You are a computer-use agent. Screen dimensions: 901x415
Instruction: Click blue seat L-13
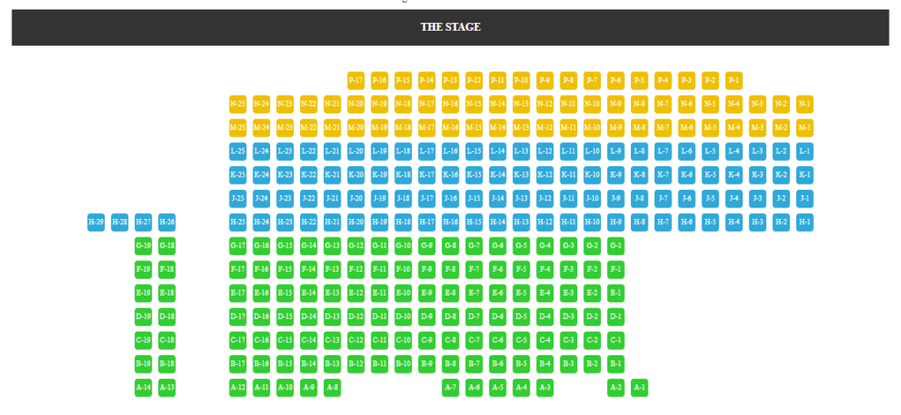tap(521, 151)
